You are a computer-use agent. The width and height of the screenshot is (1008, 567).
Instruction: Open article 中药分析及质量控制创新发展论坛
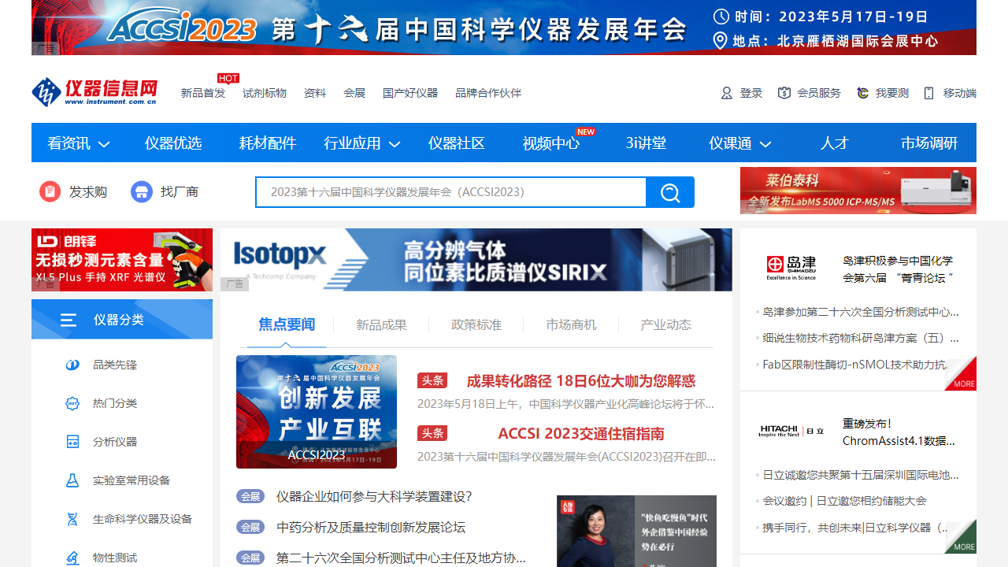pyautogui.click(x=371, y=527)
